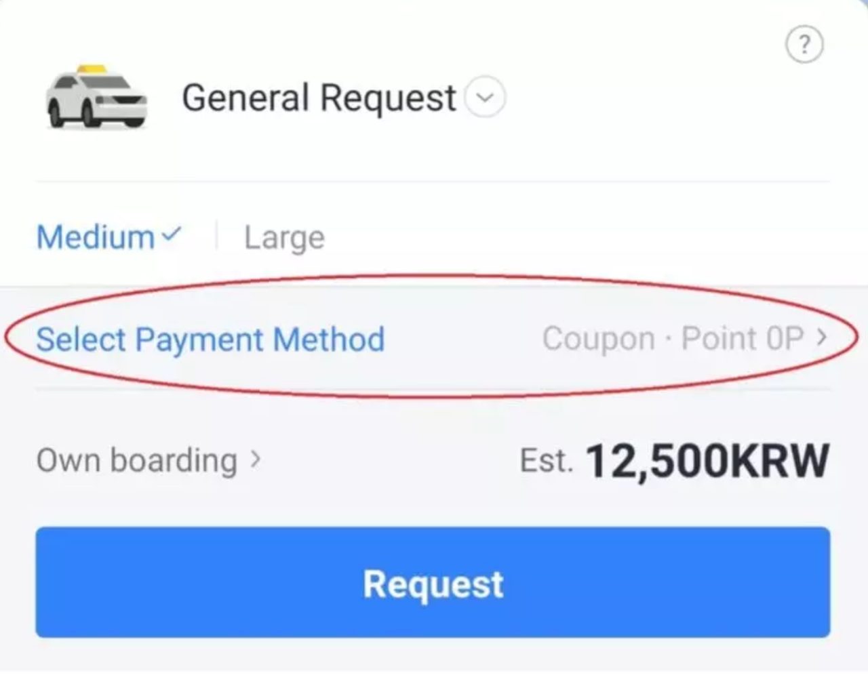Click the arrow icon after Point 0P
The image size is (868, 675).
(x=822, y=337)
